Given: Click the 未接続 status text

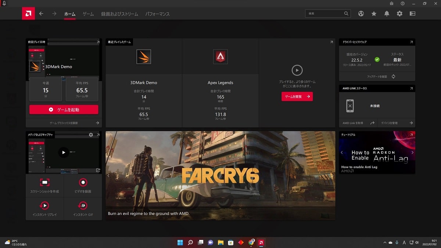Looking at the screenshot, I should point(375,106).
